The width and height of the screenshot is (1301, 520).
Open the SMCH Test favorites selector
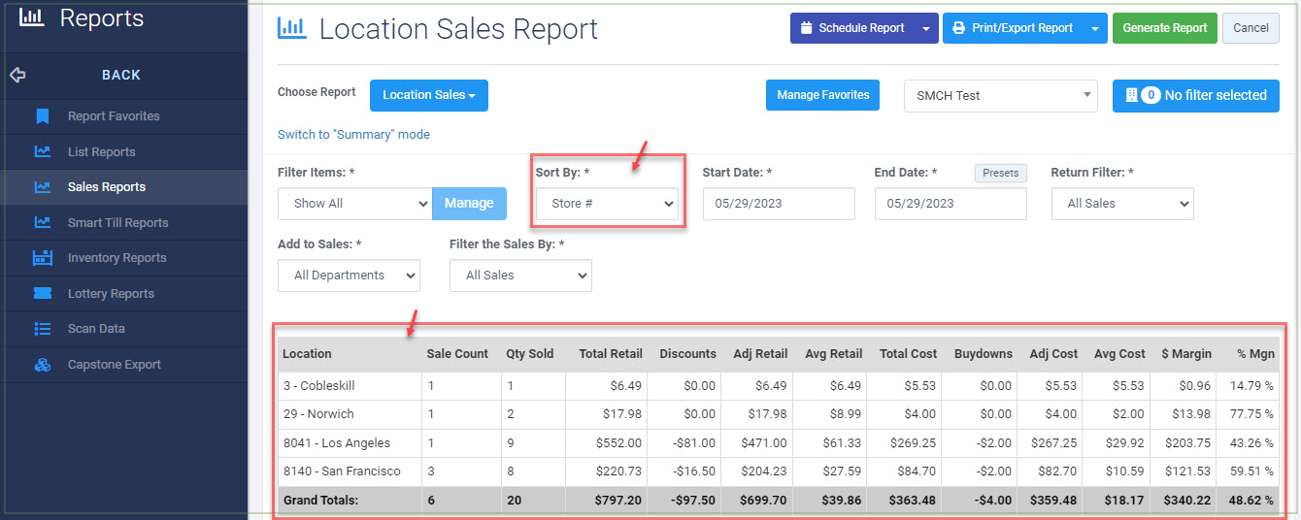[1000, 96]
